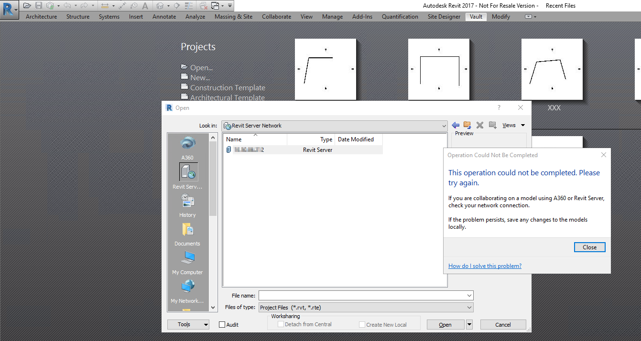Click the Redo arrow icon
641x341 pixels.
click(x=84, y=6)
